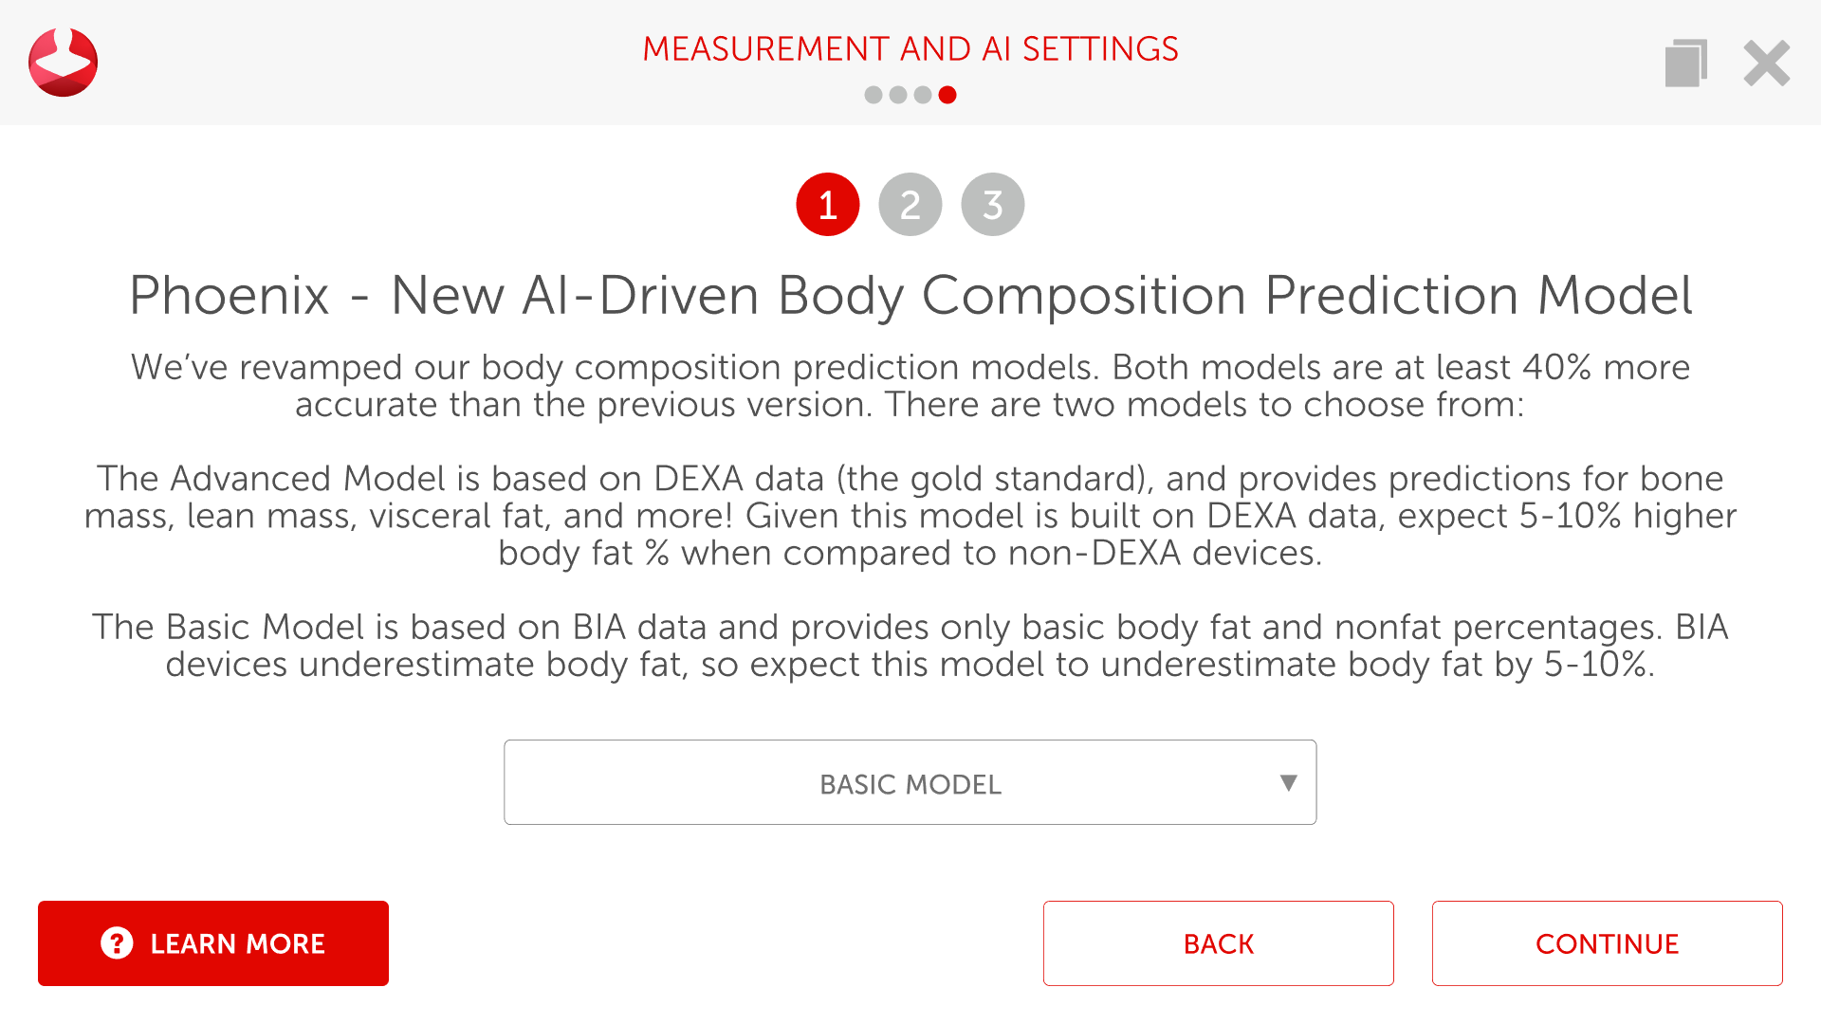Click the Measurement and AI Settings title
The height and width of the screenshot is (1024, 1821).
coord(910,49)
